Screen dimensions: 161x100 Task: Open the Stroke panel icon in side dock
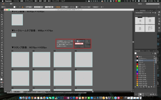pyautogui.click(x=159, y=19)
